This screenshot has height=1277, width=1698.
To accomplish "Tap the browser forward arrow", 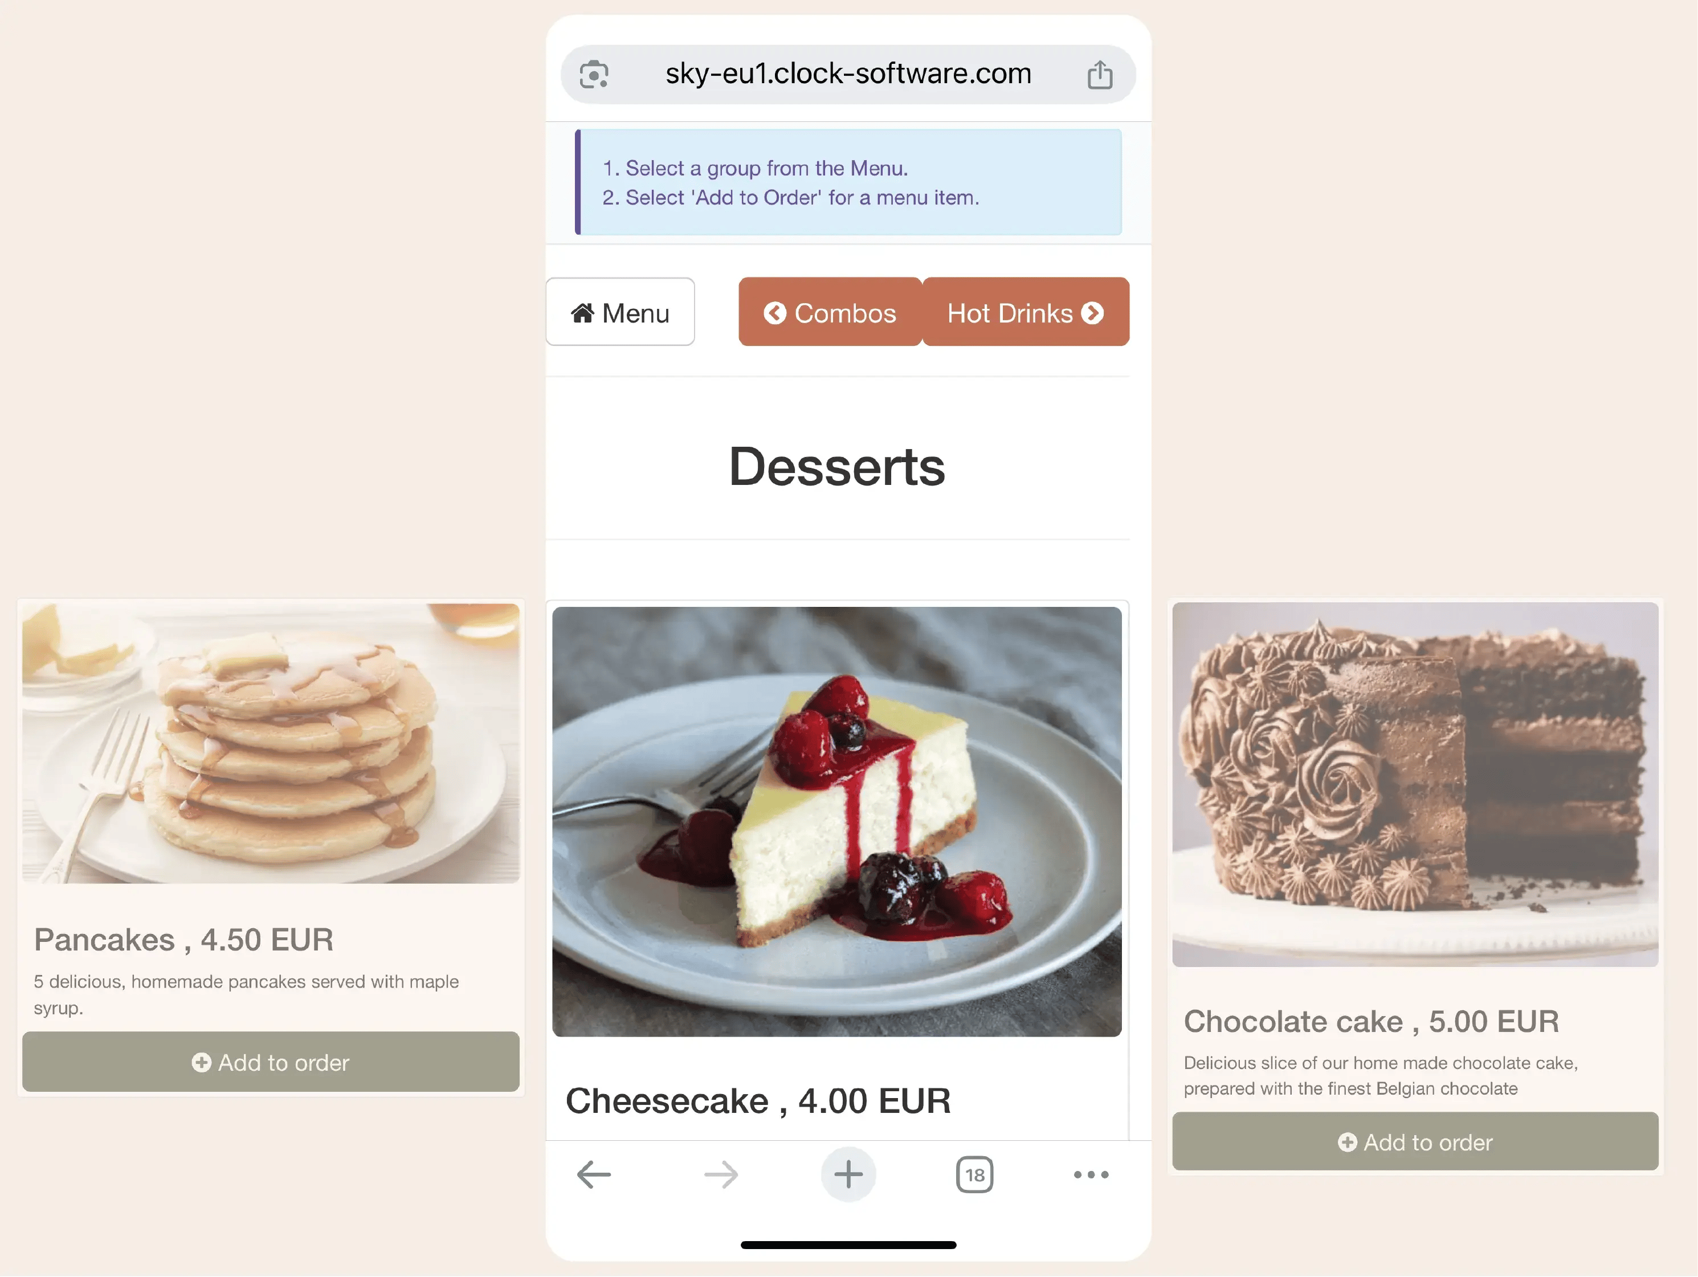I will [721, 1174].
